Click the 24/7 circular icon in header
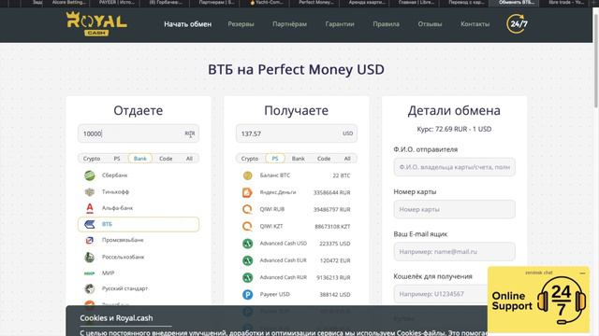 click(x=518, y=23)
